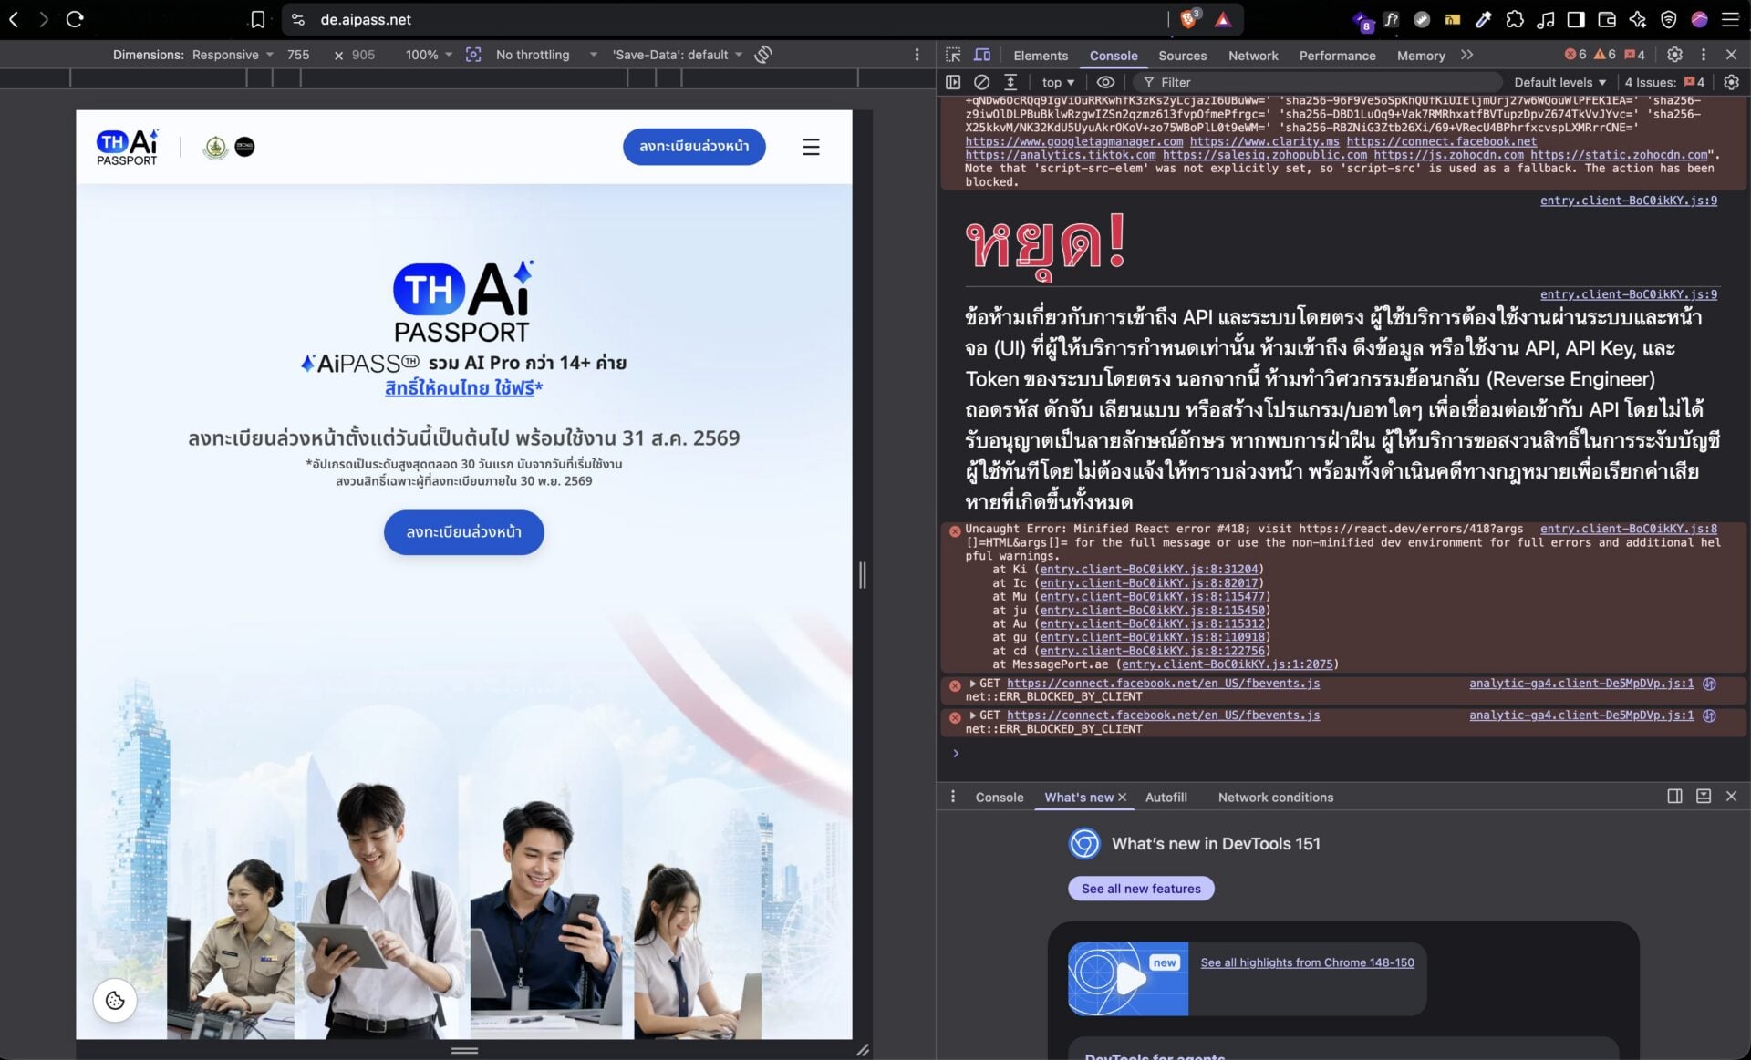Toggle the console expand/collapse groups icon

pyautogui.click(x=1010, y=82)
